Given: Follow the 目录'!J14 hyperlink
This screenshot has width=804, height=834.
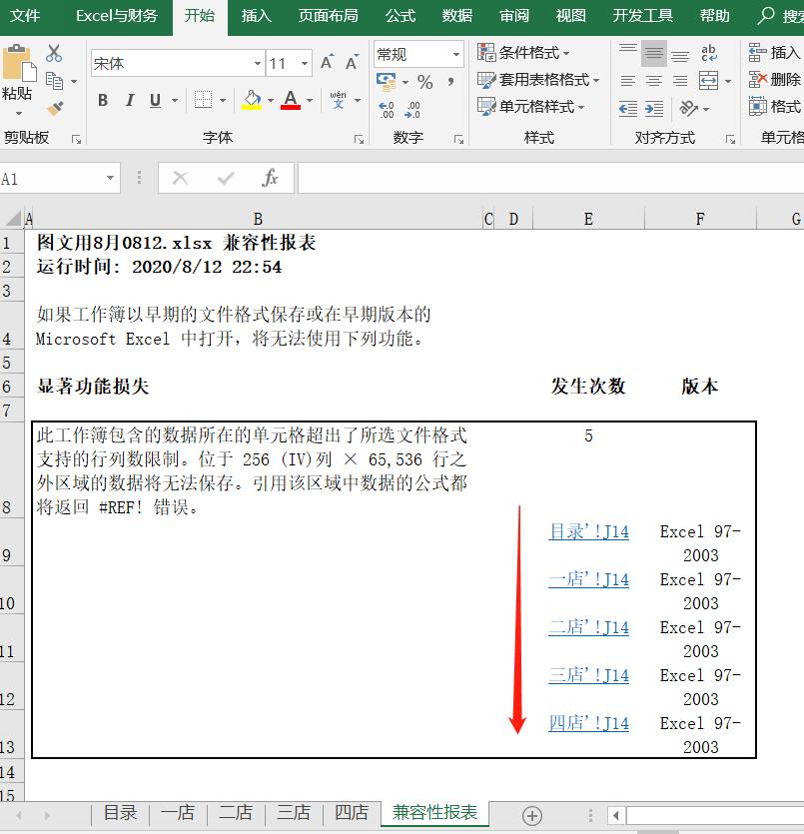Looking at the screenshot, I should pyautogui.click(x=588, y=531).
